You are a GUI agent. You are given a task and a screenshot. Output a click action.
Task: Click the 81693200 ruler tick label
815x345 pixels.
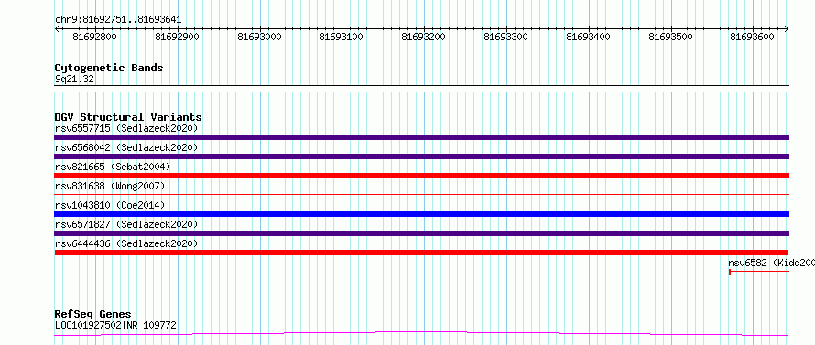(424, 37)
